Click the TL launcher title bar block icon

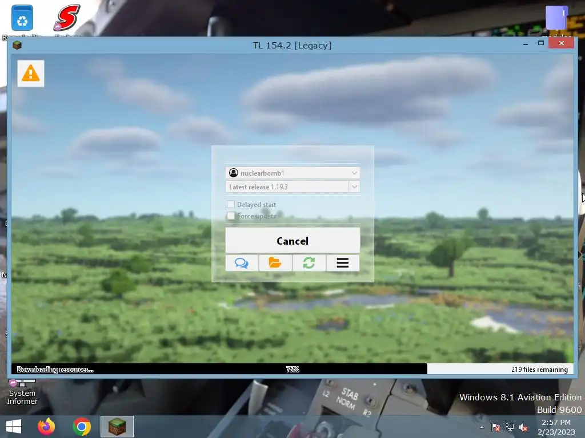tap(17, 45)
